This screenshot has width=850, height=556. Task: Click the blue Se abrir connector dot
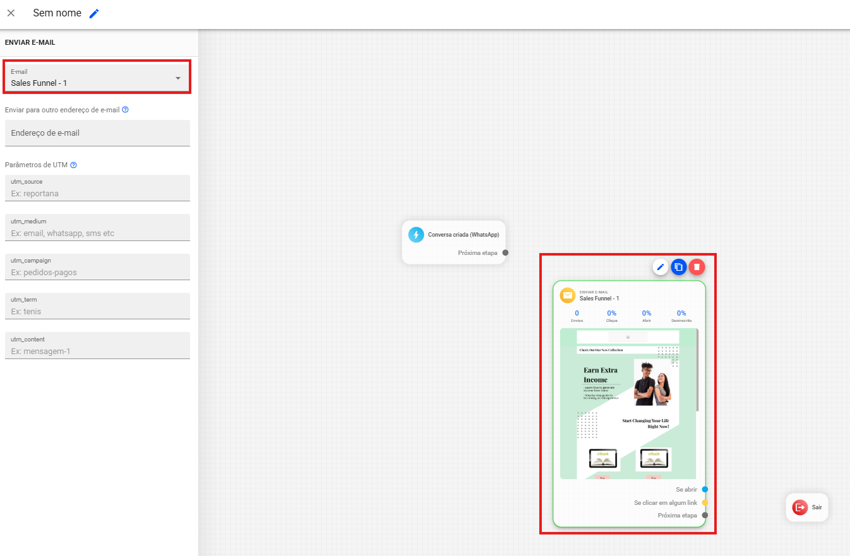coord(705,489)
